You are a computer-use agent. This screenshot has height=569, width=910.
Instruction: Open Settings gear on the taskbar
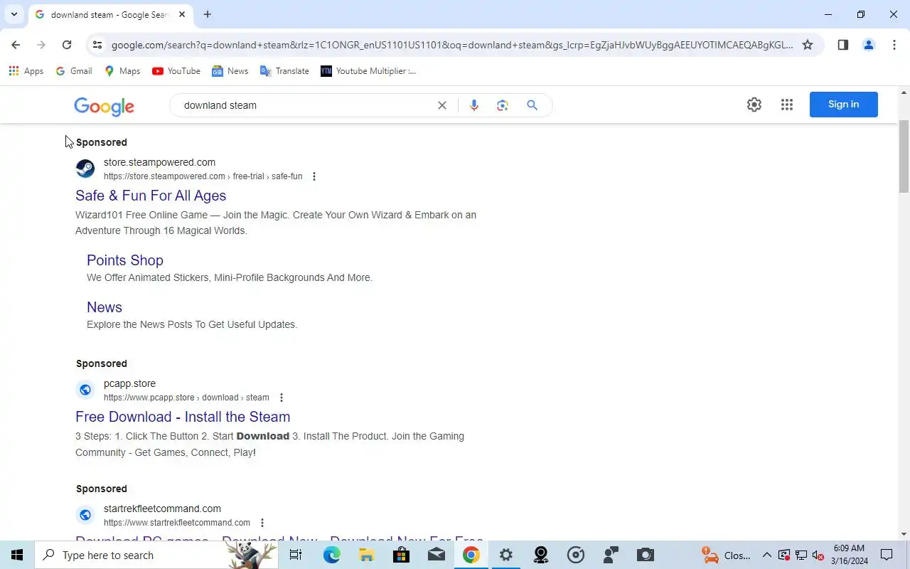click(x=505, y=555)
